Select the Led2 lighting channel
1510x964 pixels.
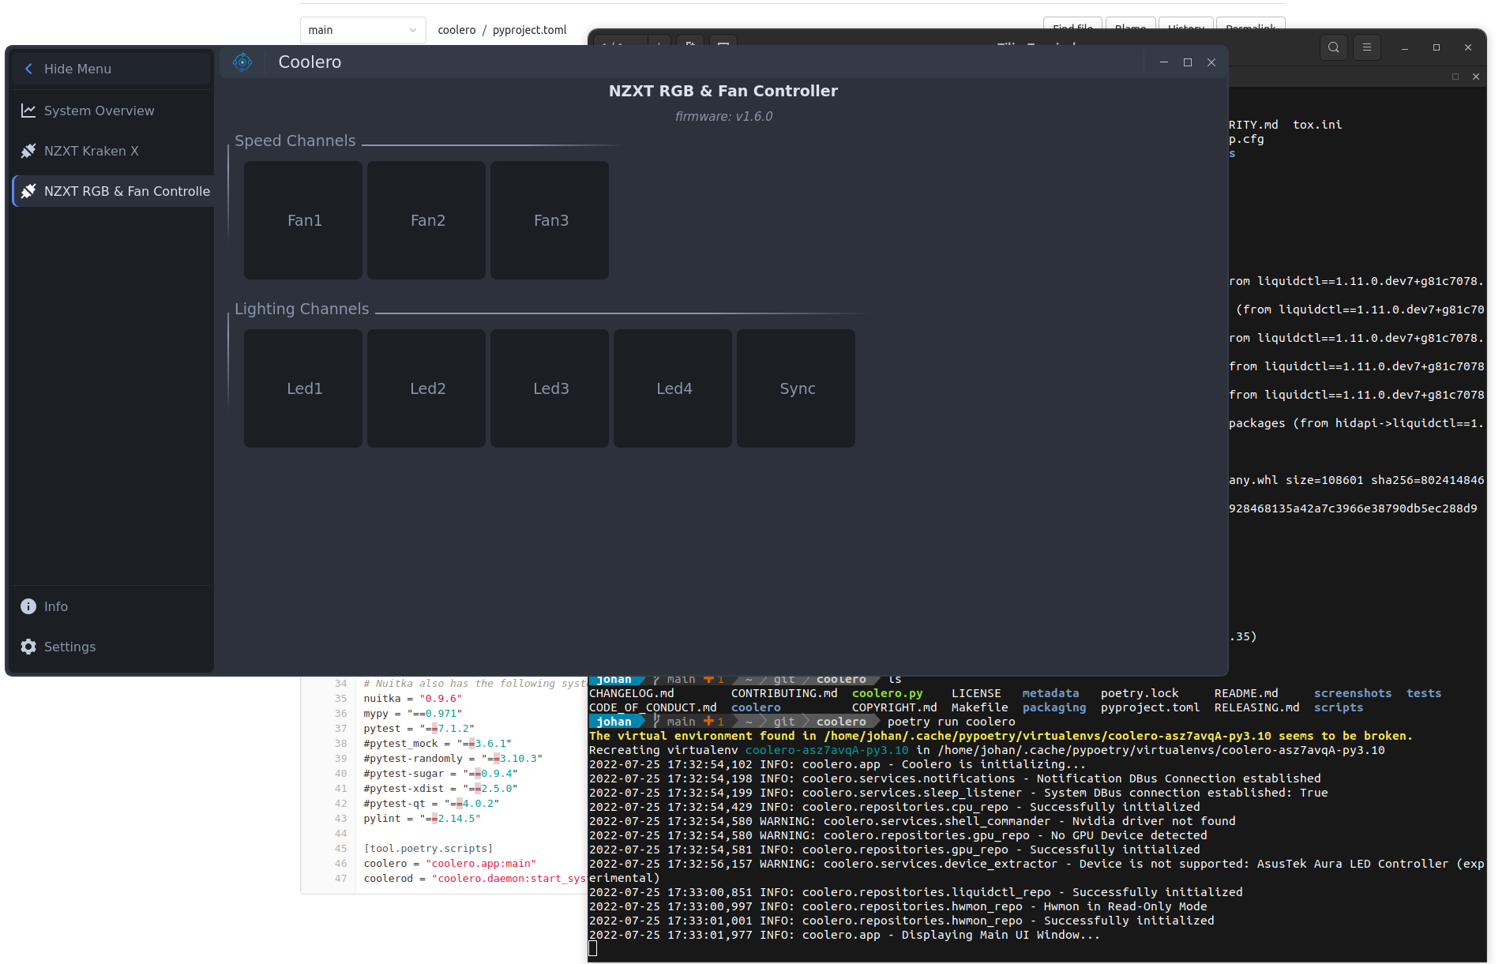(426, 388)
